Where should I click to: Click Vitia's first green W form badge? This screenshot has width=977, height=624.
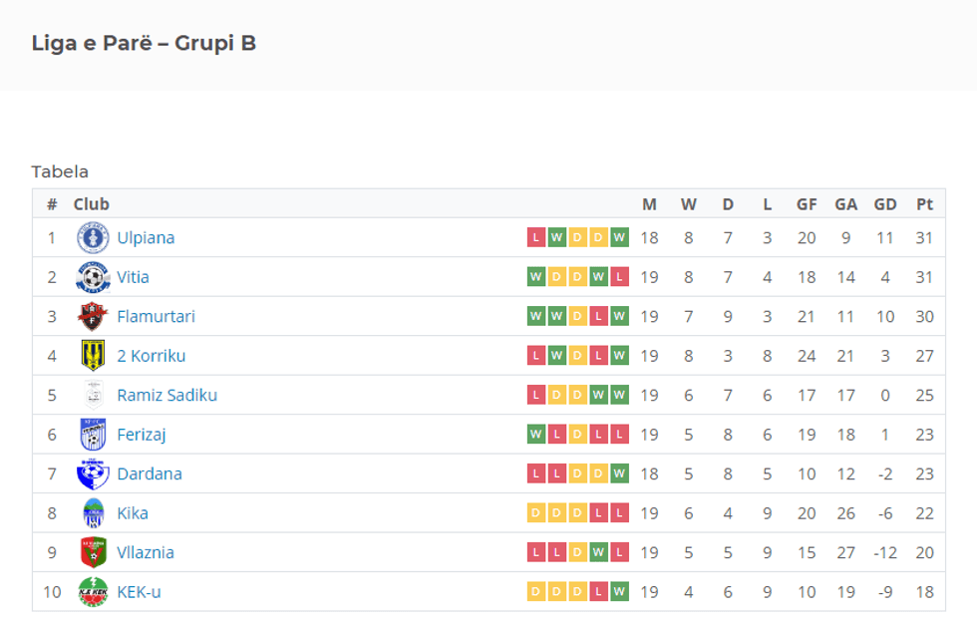pos(536,277)
